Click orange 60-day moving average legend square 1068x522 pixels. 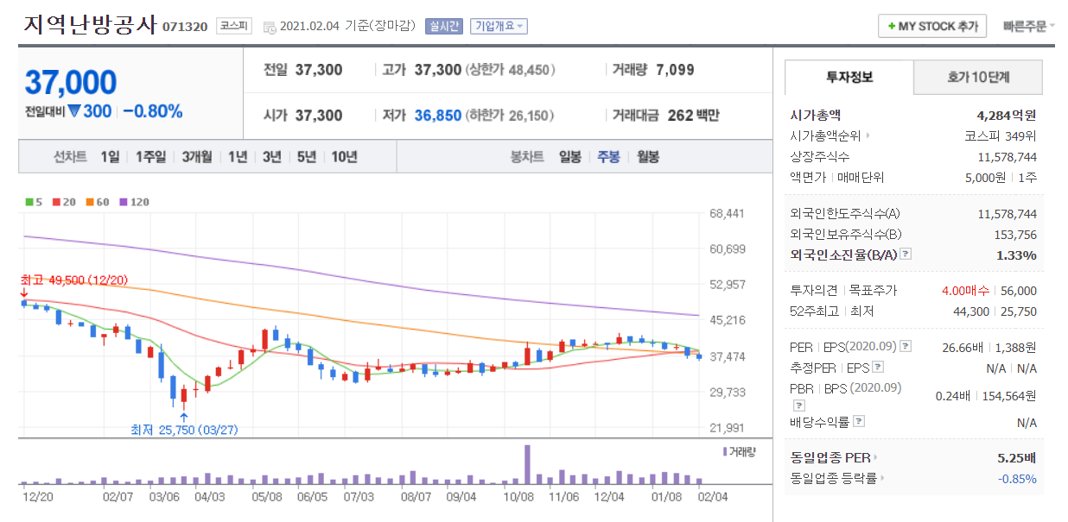(89, 202)
